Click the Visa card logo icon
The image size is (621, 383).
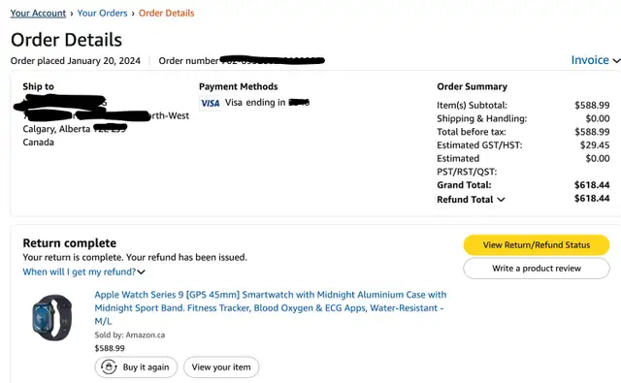tap(210, 104)
